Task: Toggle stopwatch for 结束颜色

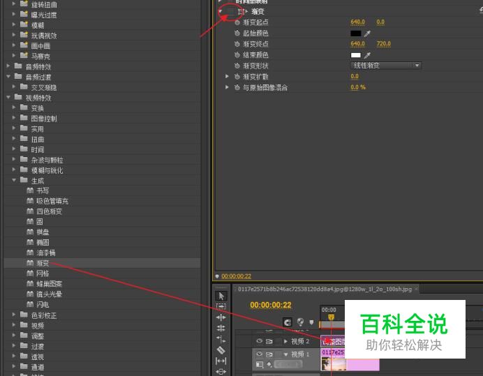Action: coord(237,55)
